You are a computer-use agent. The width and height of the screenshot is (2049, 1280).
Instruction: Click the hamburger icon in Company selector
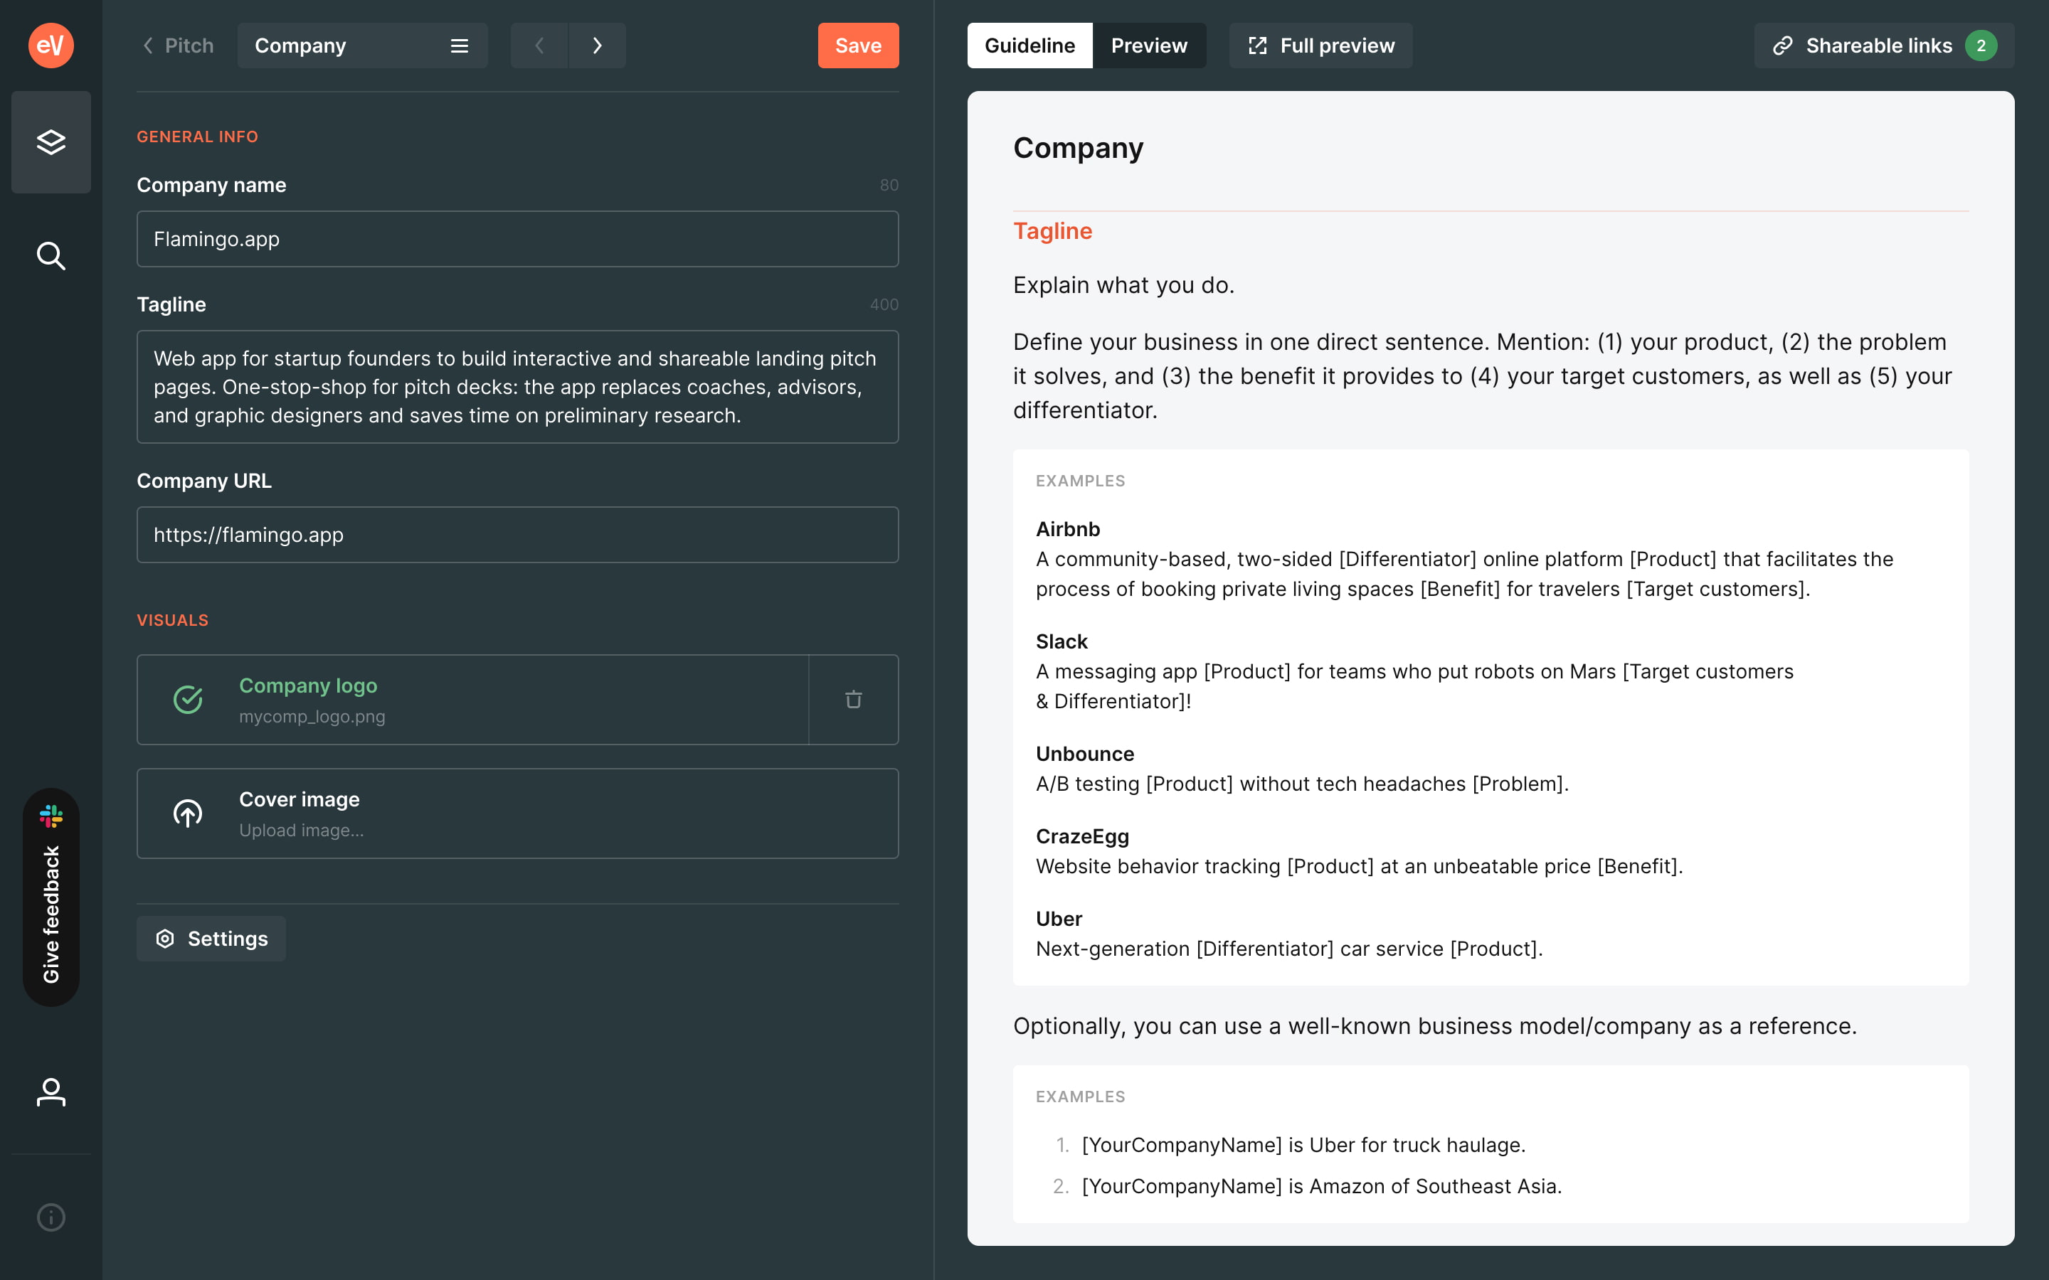point(459,46)
